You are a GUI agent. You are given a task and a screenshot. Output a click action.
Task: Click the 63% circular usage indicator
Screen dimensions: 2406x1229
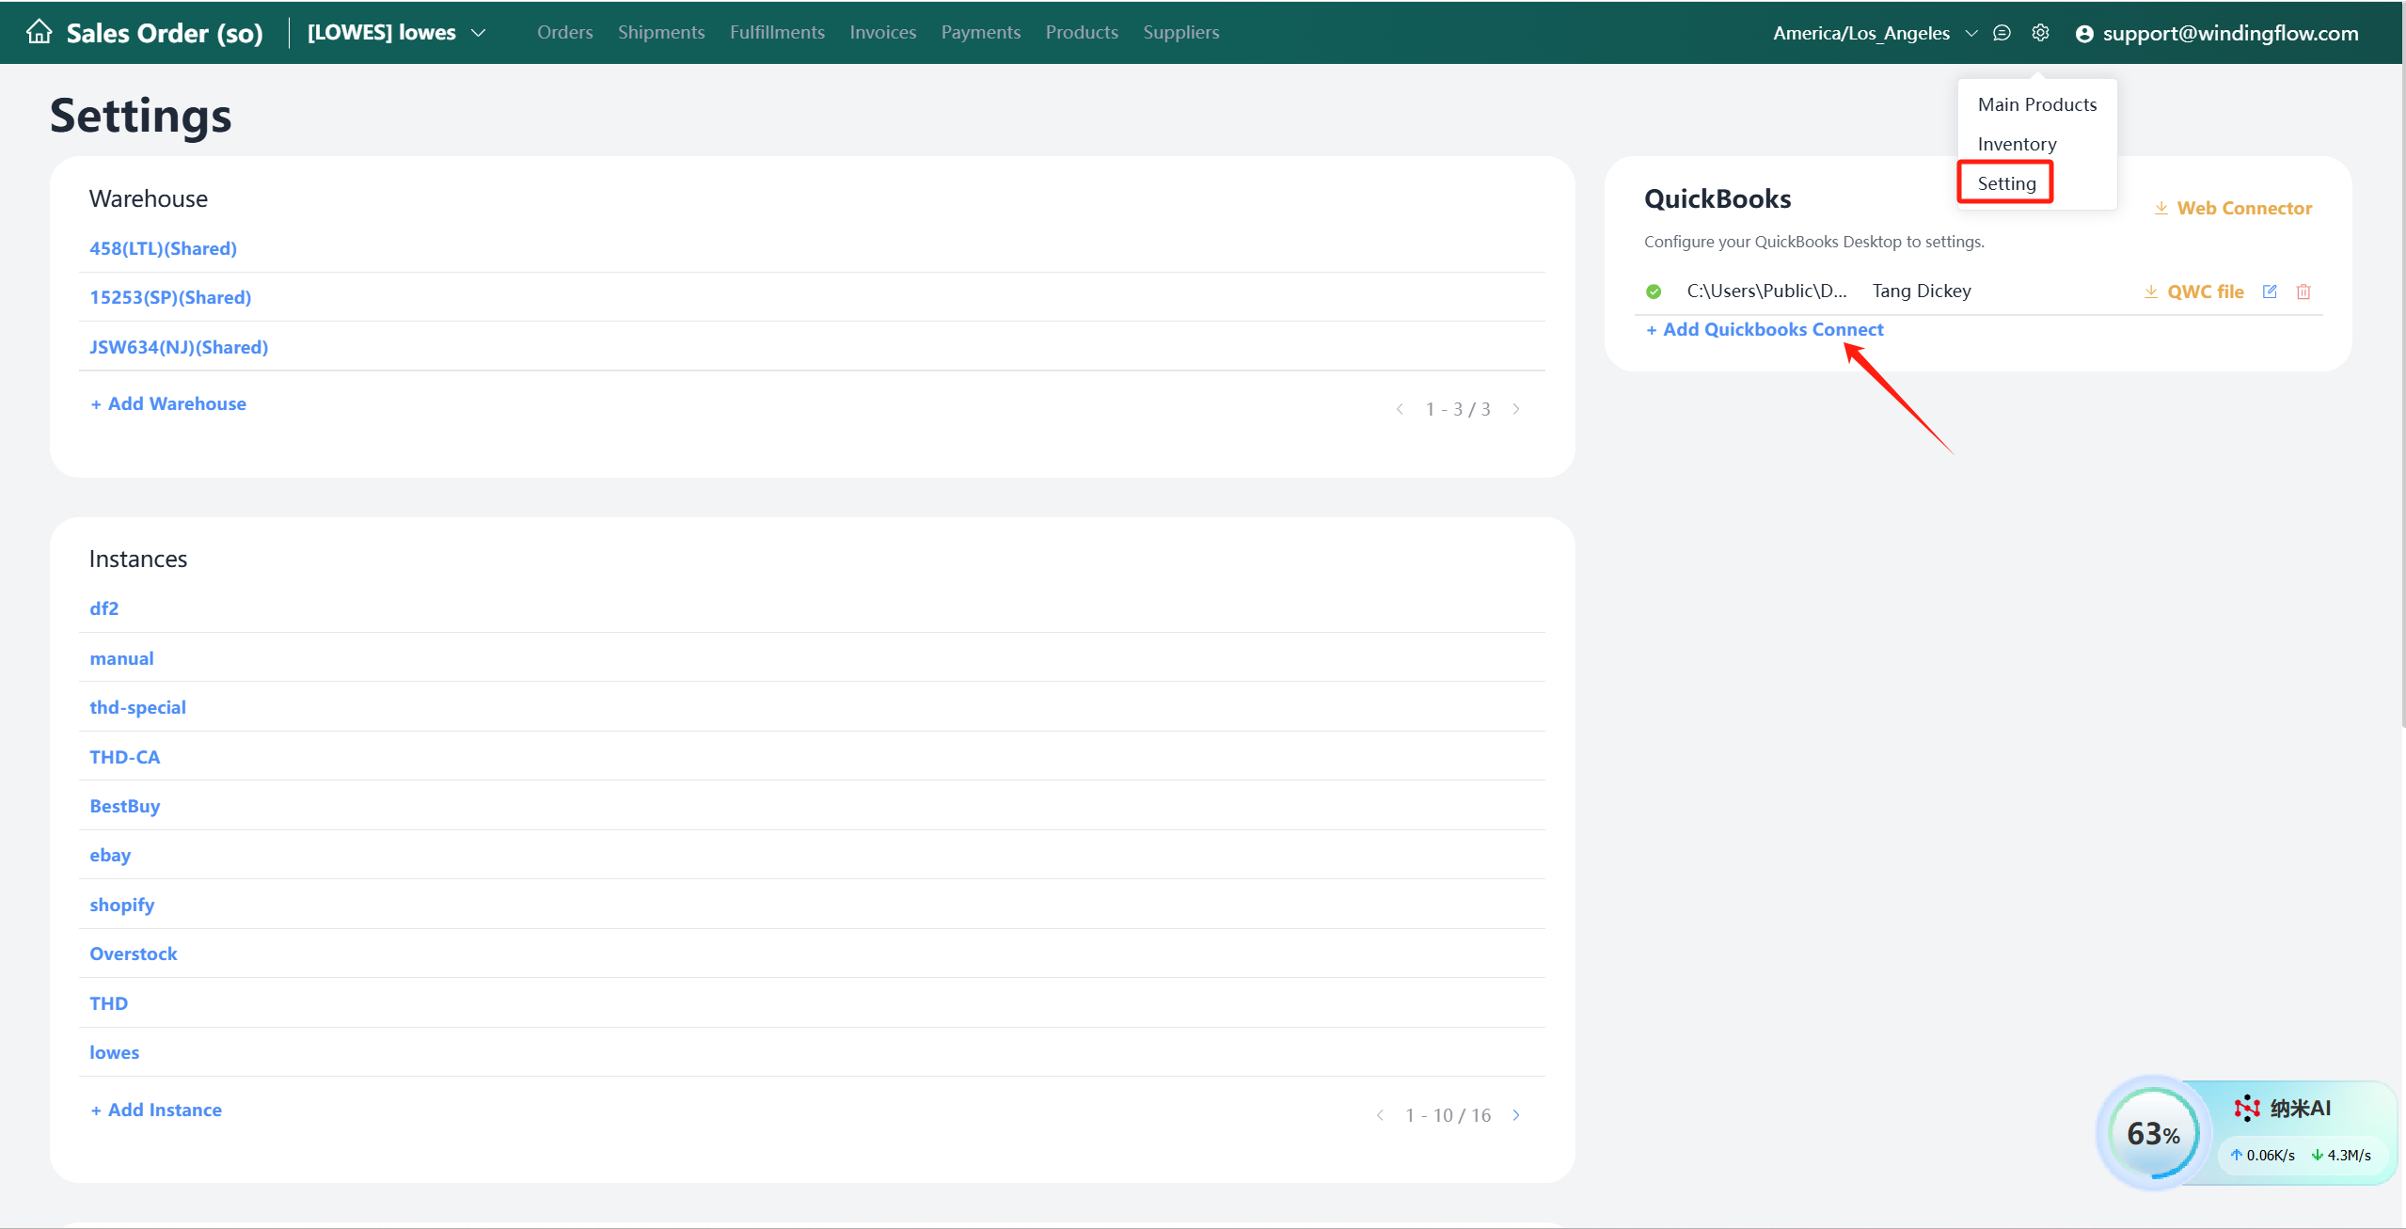click(x=2153, y=1133)
